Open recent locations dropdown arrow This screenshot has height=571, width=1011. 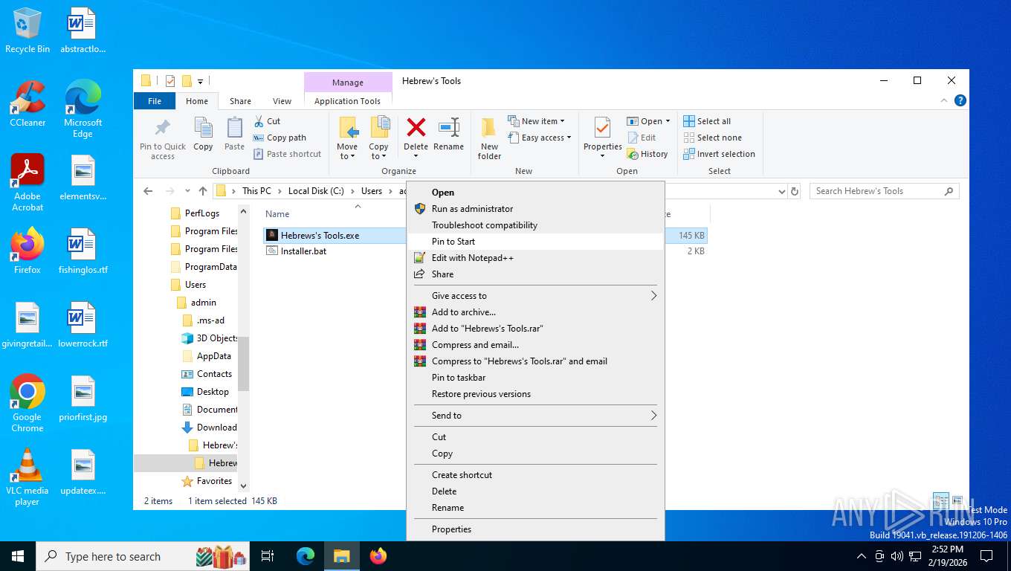pos(187,191)
